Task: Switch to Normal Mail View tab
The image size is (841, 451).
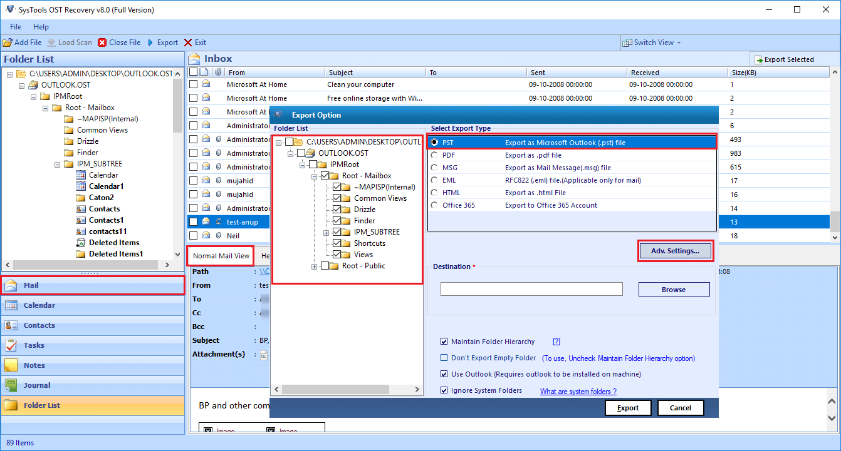Action: coord(221,256)
